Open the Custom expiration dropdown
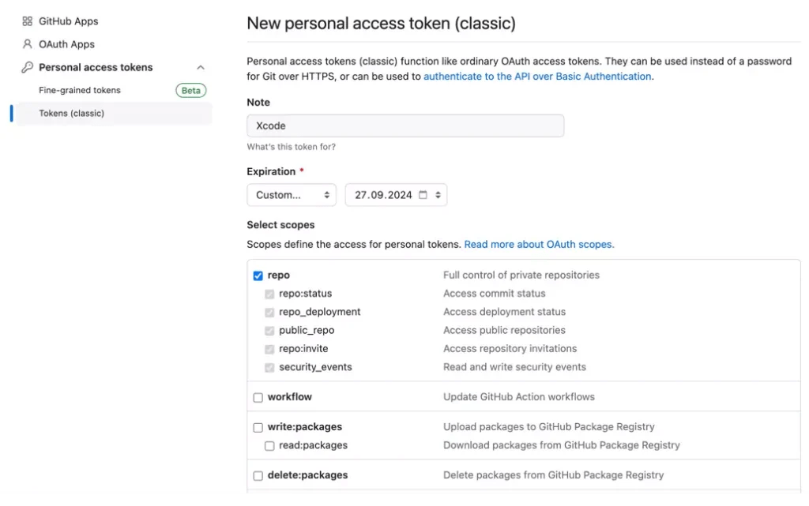The image size is (809, 506). (x=291, y=195)
